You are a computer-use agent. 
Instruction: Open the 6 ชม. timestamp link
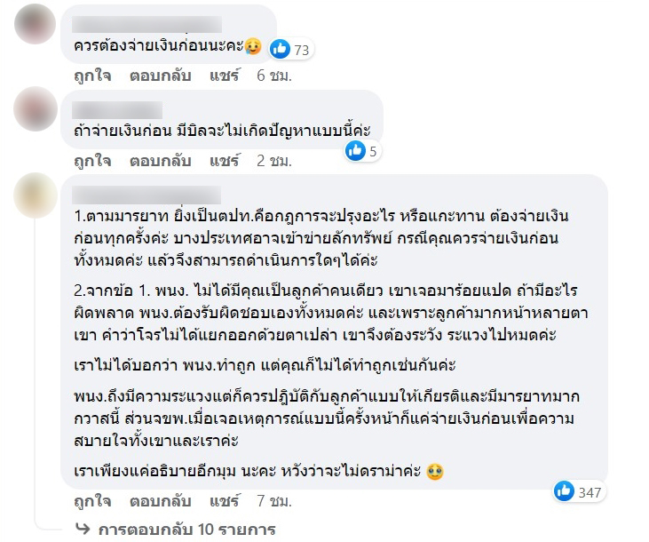(x=273, y=76)
